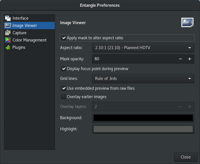Click the Highlight label
200x164 pixels.
coord(69,129)
